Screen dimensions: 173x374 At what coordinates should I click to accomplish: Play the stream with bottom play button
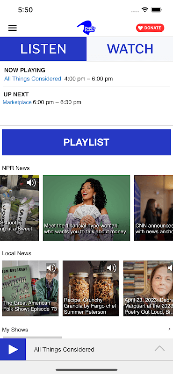tap(13, 349)
